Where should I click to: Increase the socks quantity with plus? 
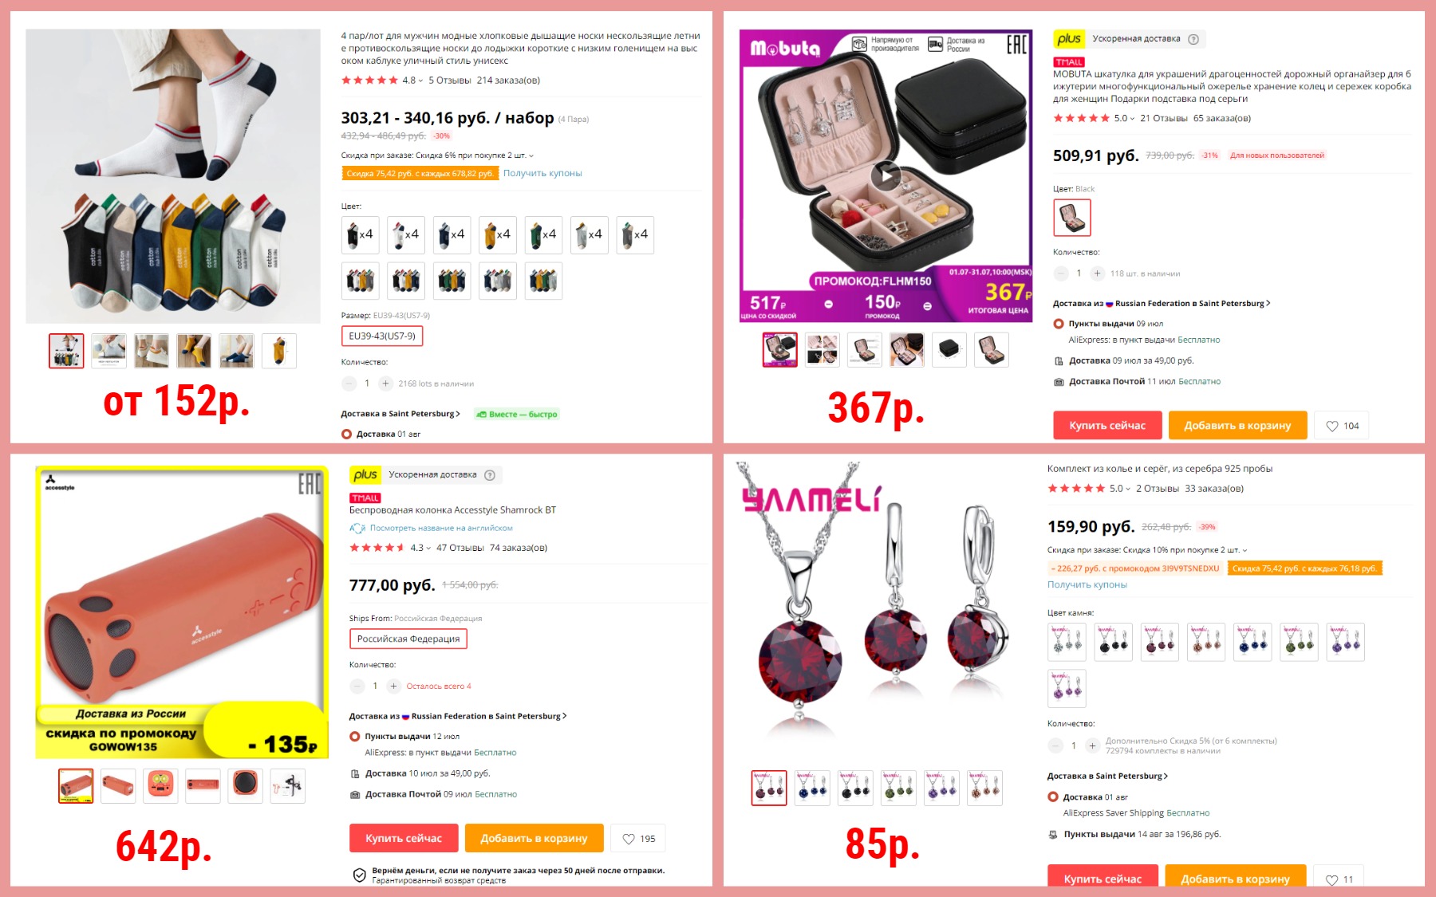[x=385, y=384]
